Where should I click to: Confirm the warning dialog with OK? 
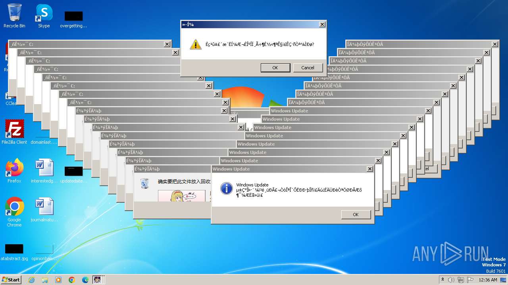click(x=275, y=68)
